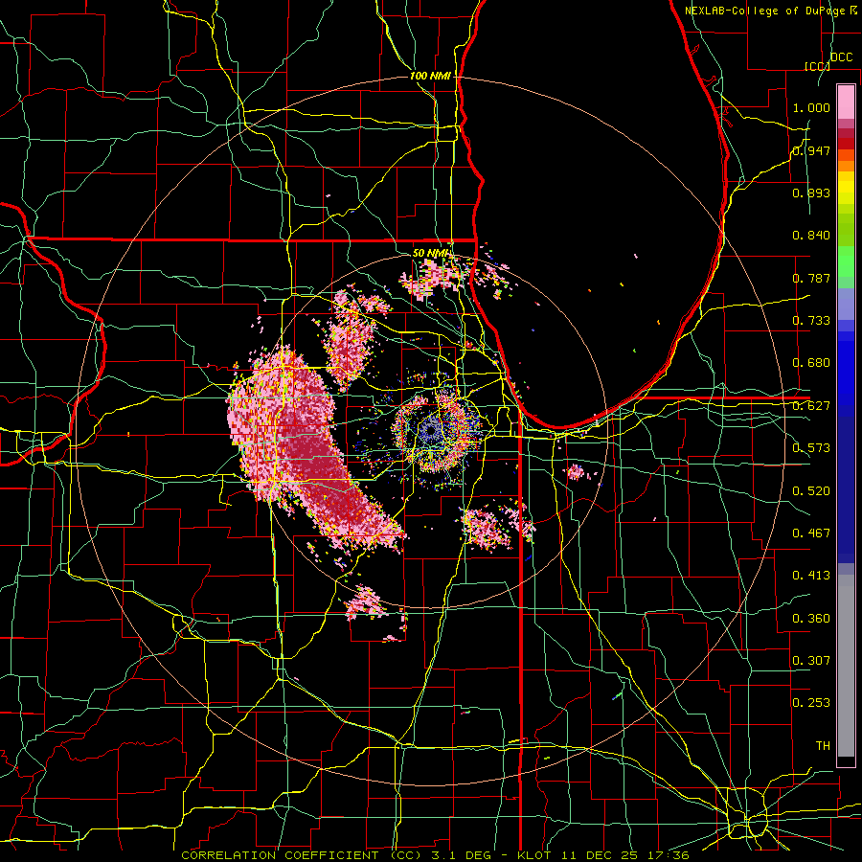
Task: Click the 0.467 scale value
Action: 811,533
